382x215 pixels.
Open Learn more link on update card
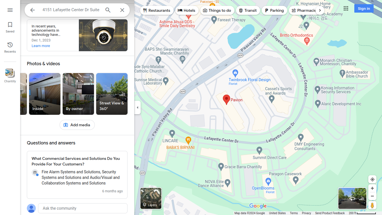point(41,46)
